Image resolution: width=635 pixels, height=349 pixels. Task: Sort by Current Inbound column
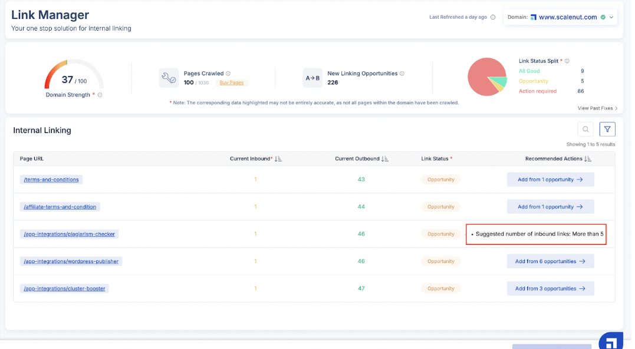point(279,159)
